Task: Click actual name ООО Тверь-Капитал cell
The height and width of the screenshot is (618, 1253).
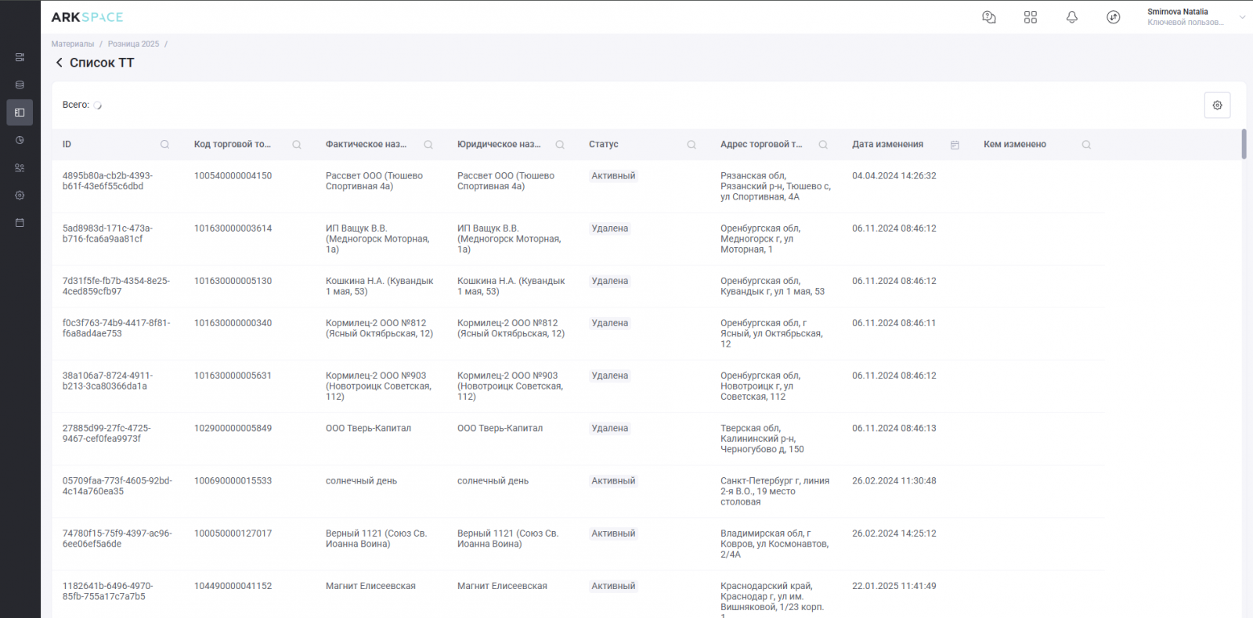Action: 368,428
